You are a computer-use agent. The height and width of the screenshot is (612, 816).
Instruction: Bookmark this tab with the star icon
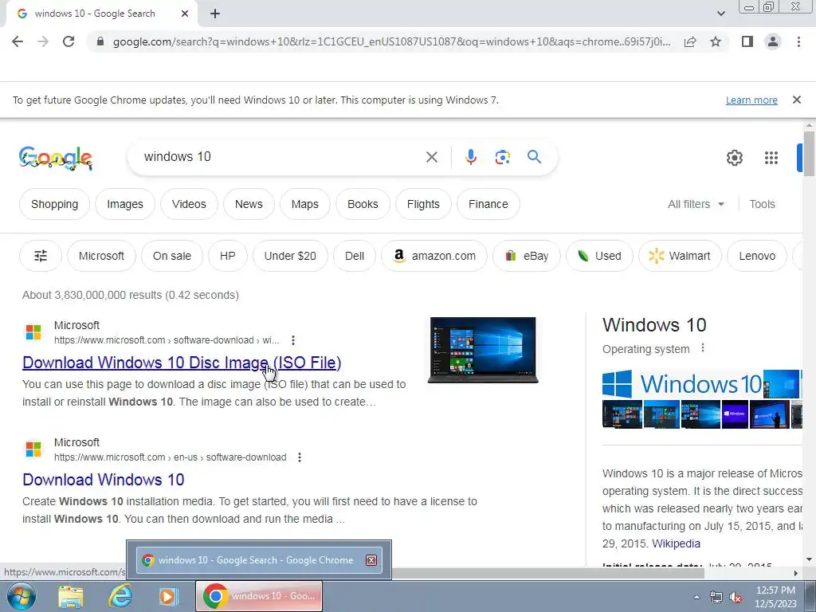[x=716, y=41]
